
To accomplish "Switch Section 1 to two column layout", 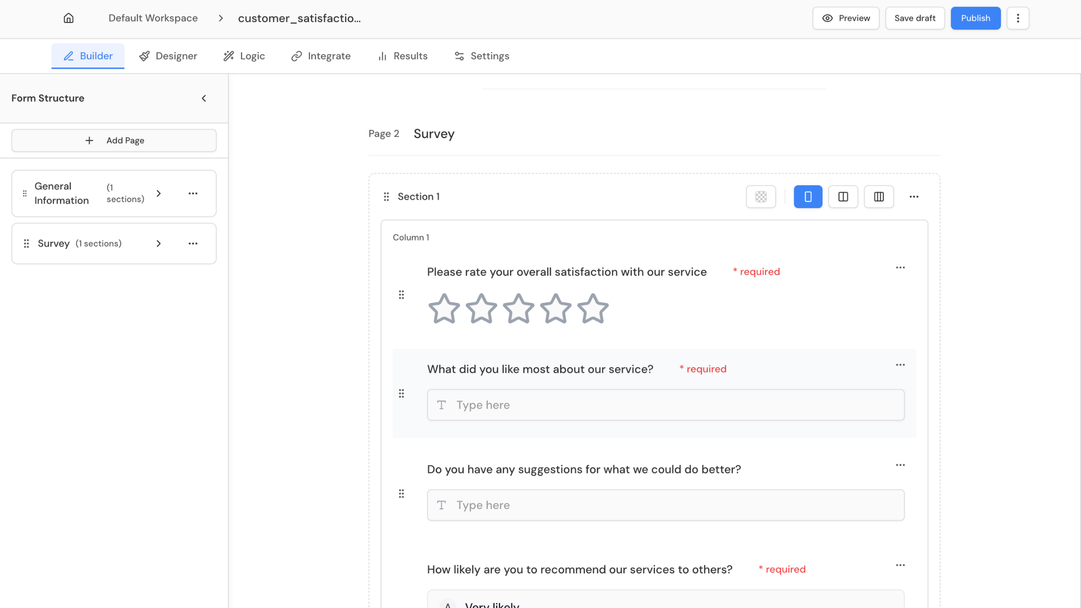I will (843, 196).
